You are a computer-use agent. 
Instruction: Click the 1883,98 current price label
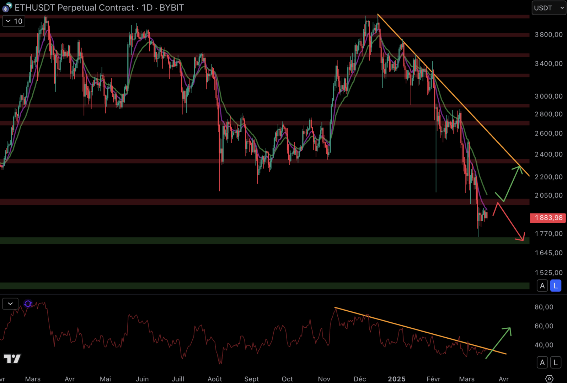point(548,218)
